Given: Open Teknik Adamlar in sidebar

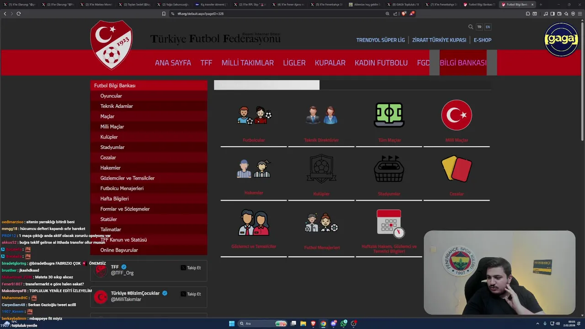Looking at the screenshot, I should [149, 106].
